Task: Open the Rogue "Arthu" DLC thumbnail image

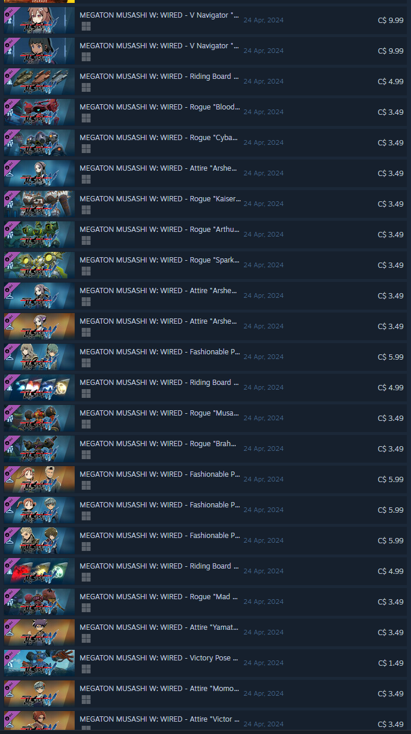Action: point(39,234)
